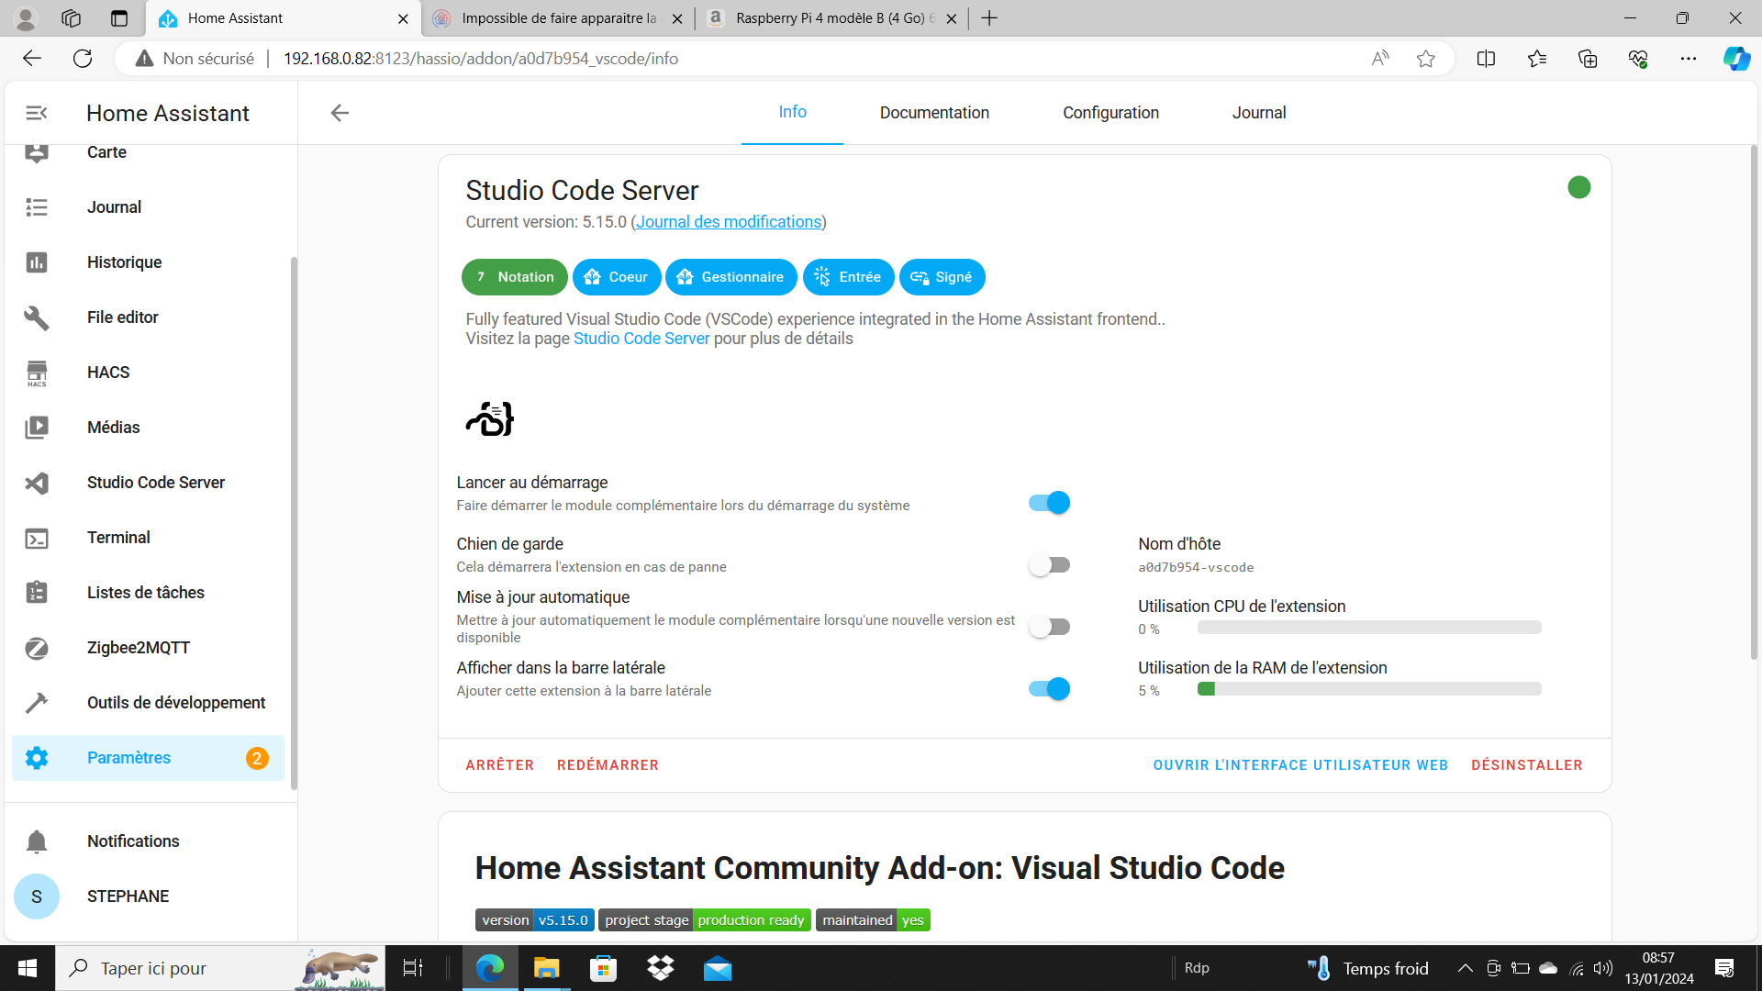Open the Journal sidebar icon
The image size is (1762, 991).
tap(37, 207)
